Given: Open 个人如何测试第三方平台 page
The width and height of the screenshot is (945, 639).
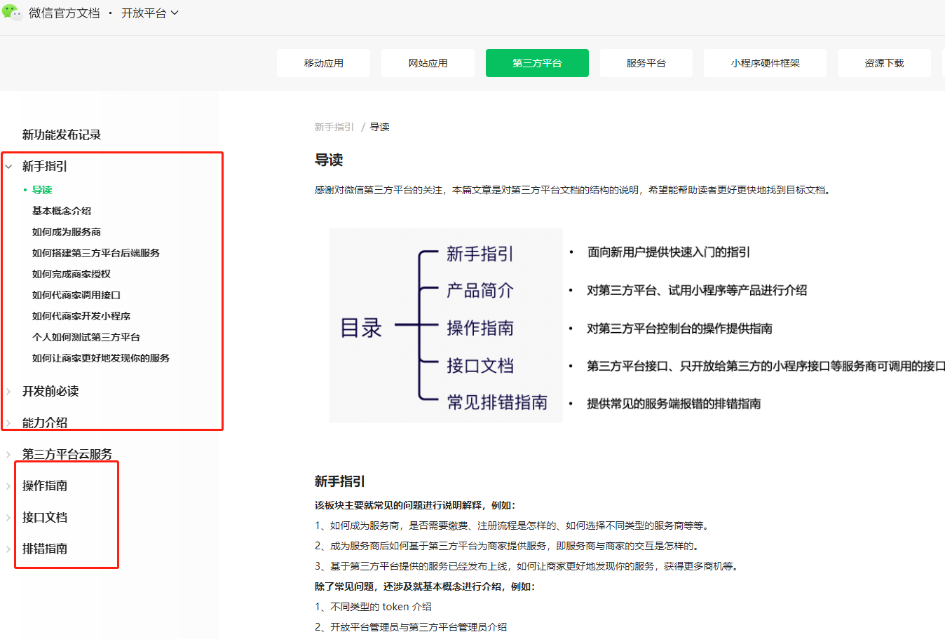Looking at the screenshot, I should click(86, 337).
